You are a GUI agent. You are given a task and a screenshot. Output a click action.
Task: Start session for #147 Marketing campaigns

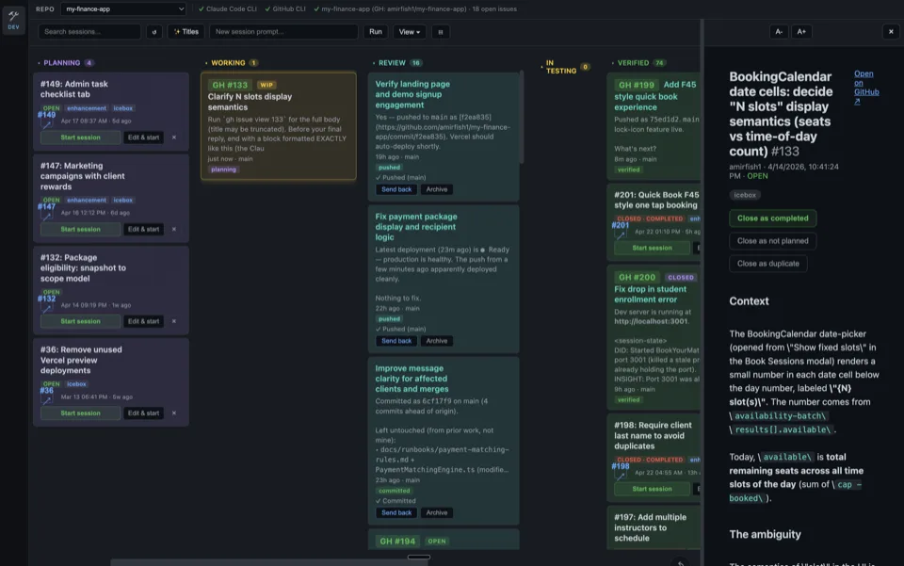point(80,229)
